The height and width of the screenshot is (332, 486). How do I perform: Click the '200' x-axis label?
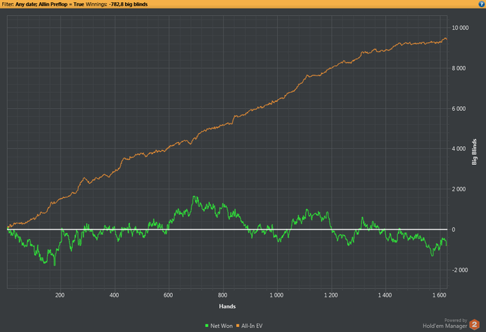coord(60,295)
